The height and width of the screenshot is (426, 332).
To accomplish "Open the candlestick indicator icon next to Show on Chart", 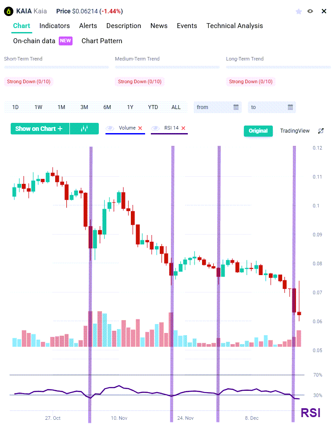I will pyautogui.click(x=84, y=128).
